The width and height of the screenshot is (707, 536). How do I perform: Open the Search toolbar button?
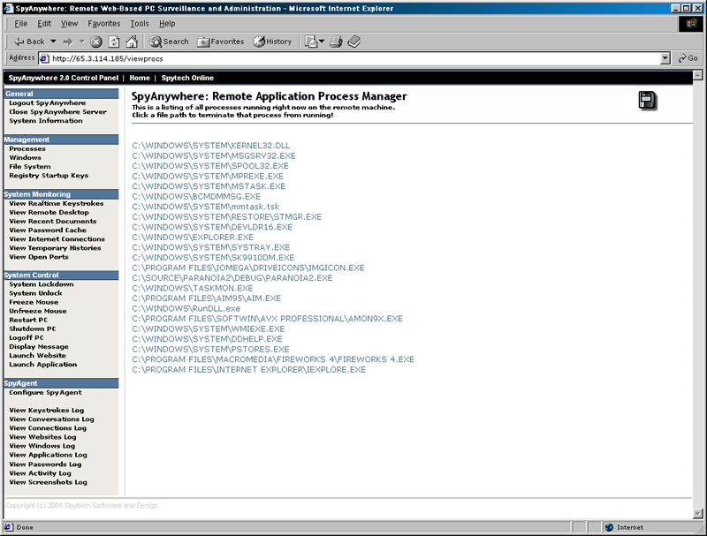pyautogui.click(x=169, y=42)
